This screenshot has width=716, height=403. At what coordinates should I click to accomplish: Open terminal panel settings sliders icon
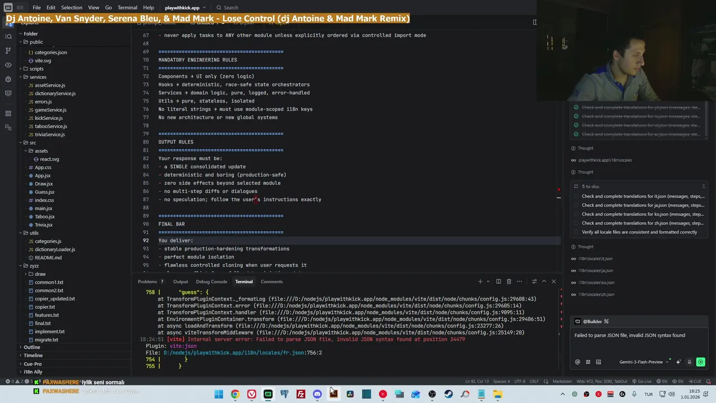(534, 282)
